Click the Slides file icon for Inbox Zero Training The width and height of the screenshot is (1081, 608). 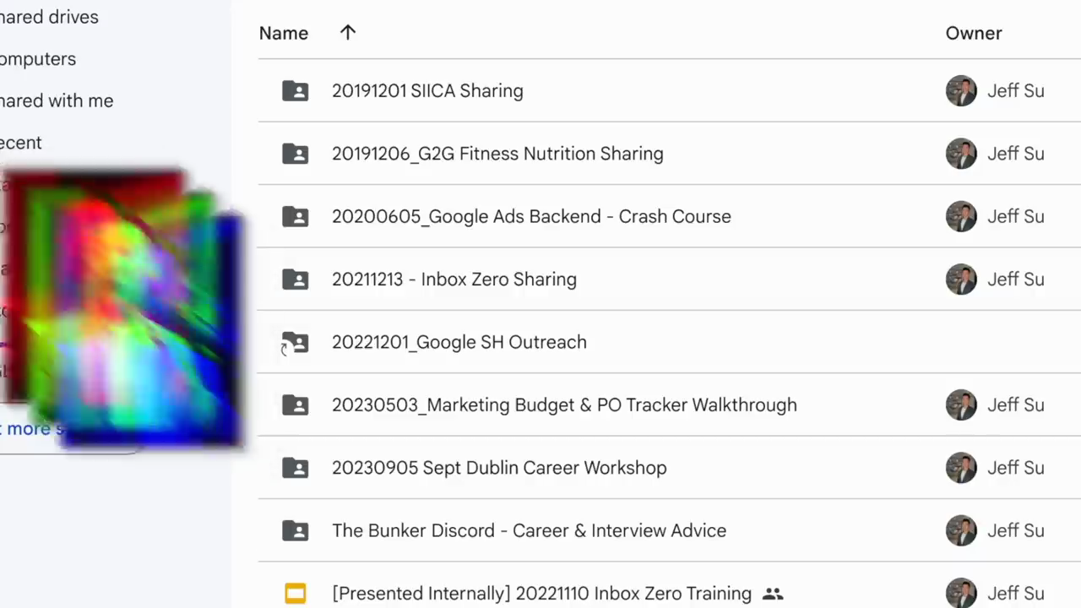tap(295, 594)
